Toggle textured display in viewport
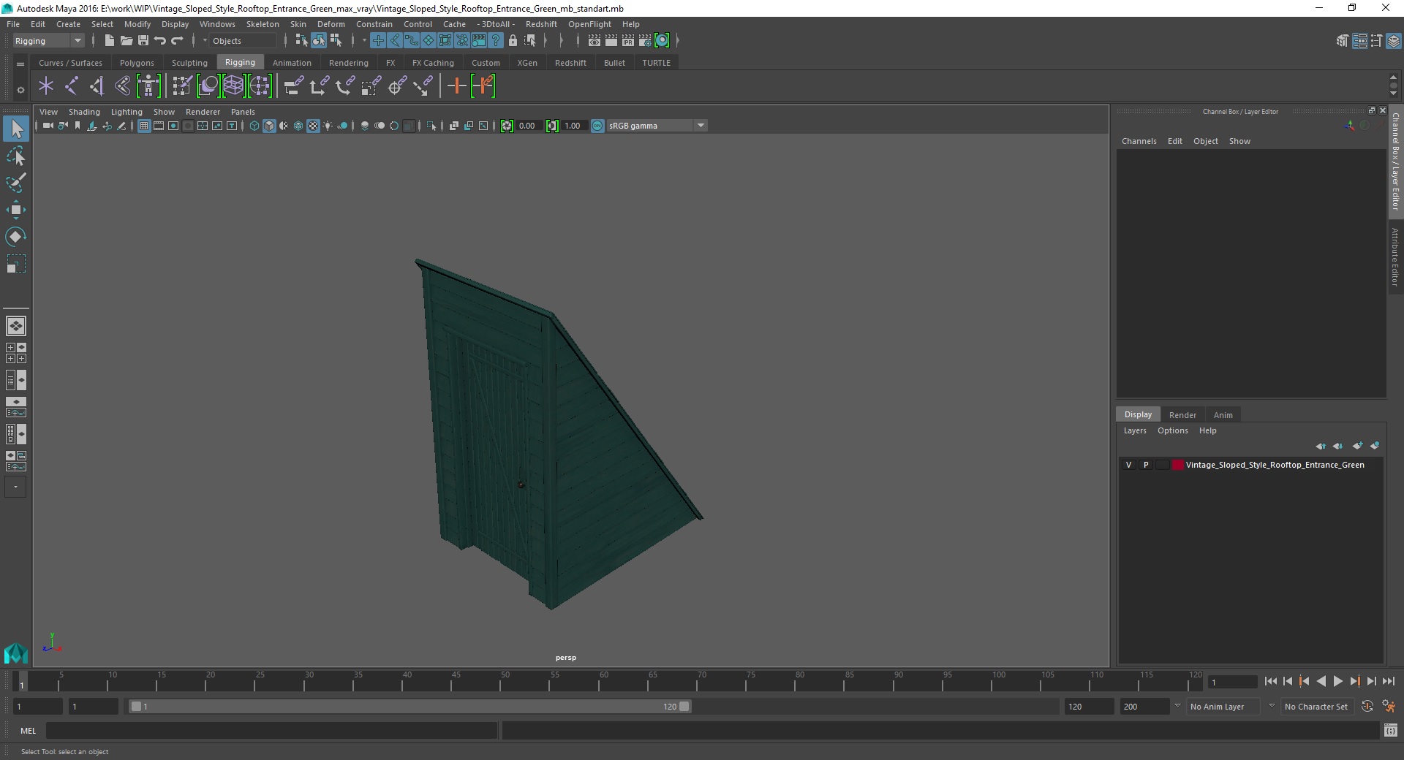The width and height of the screenshot is (1404, 760). point(313,126)
